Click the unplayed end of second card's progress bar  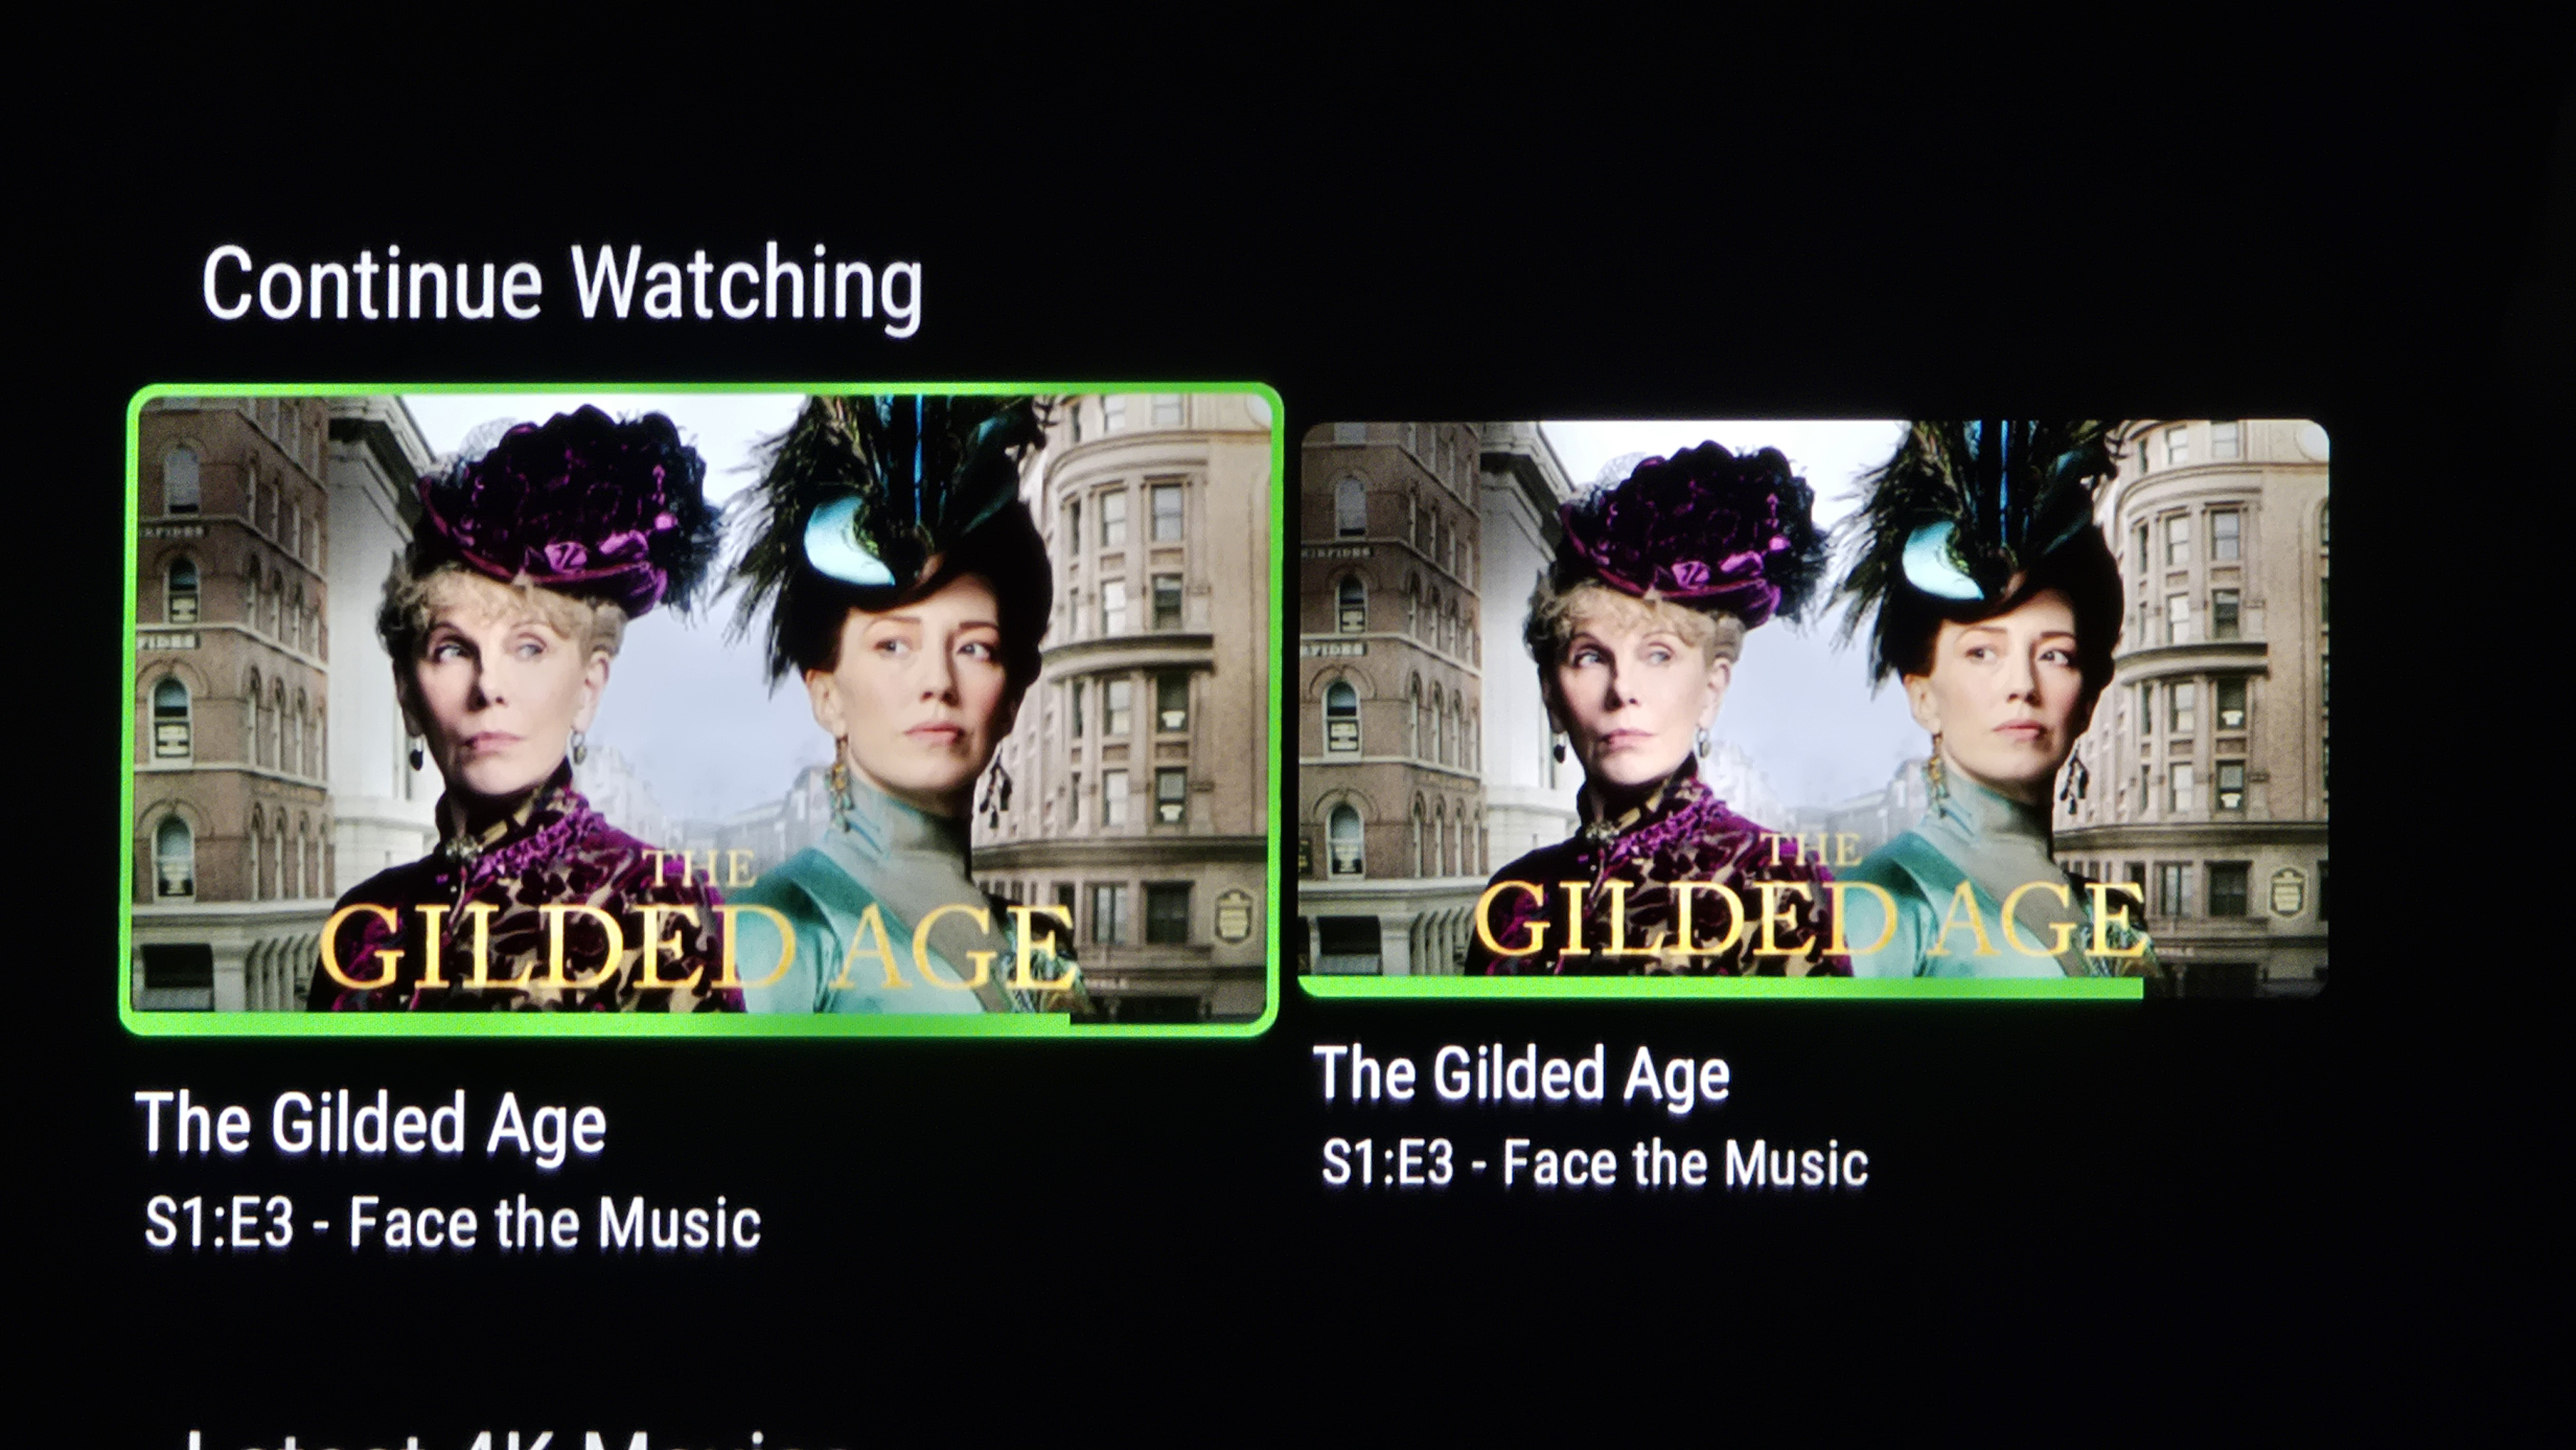(x=2235, y=986)
